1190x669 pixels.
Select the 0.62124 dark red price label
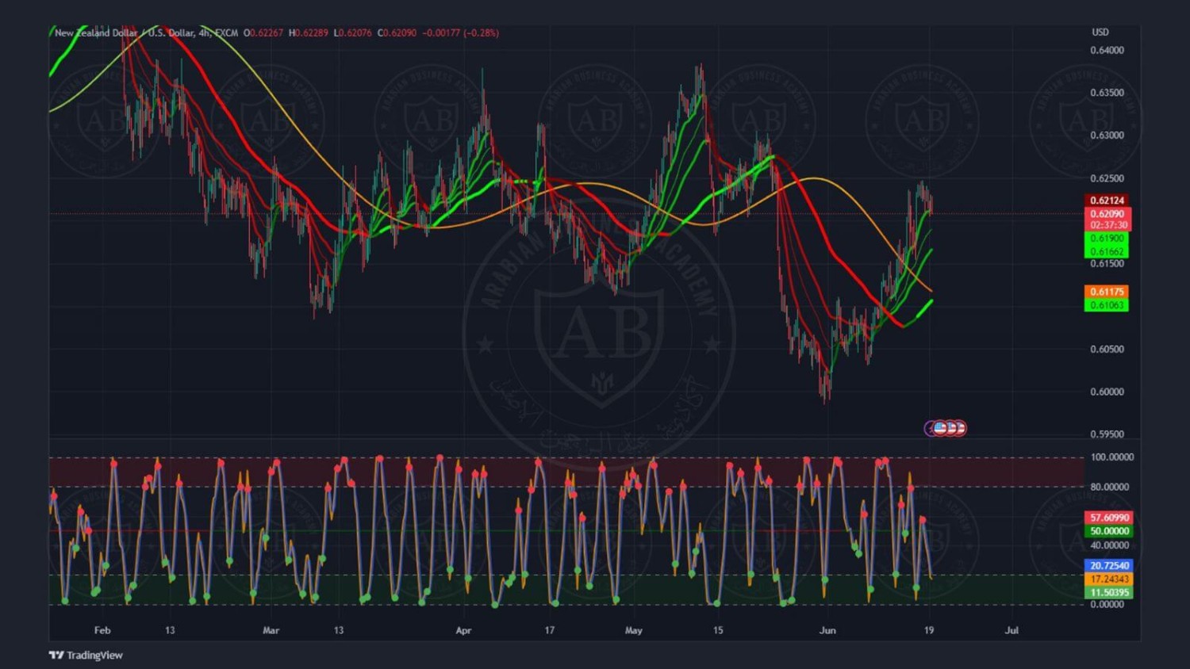(1107, 201)
